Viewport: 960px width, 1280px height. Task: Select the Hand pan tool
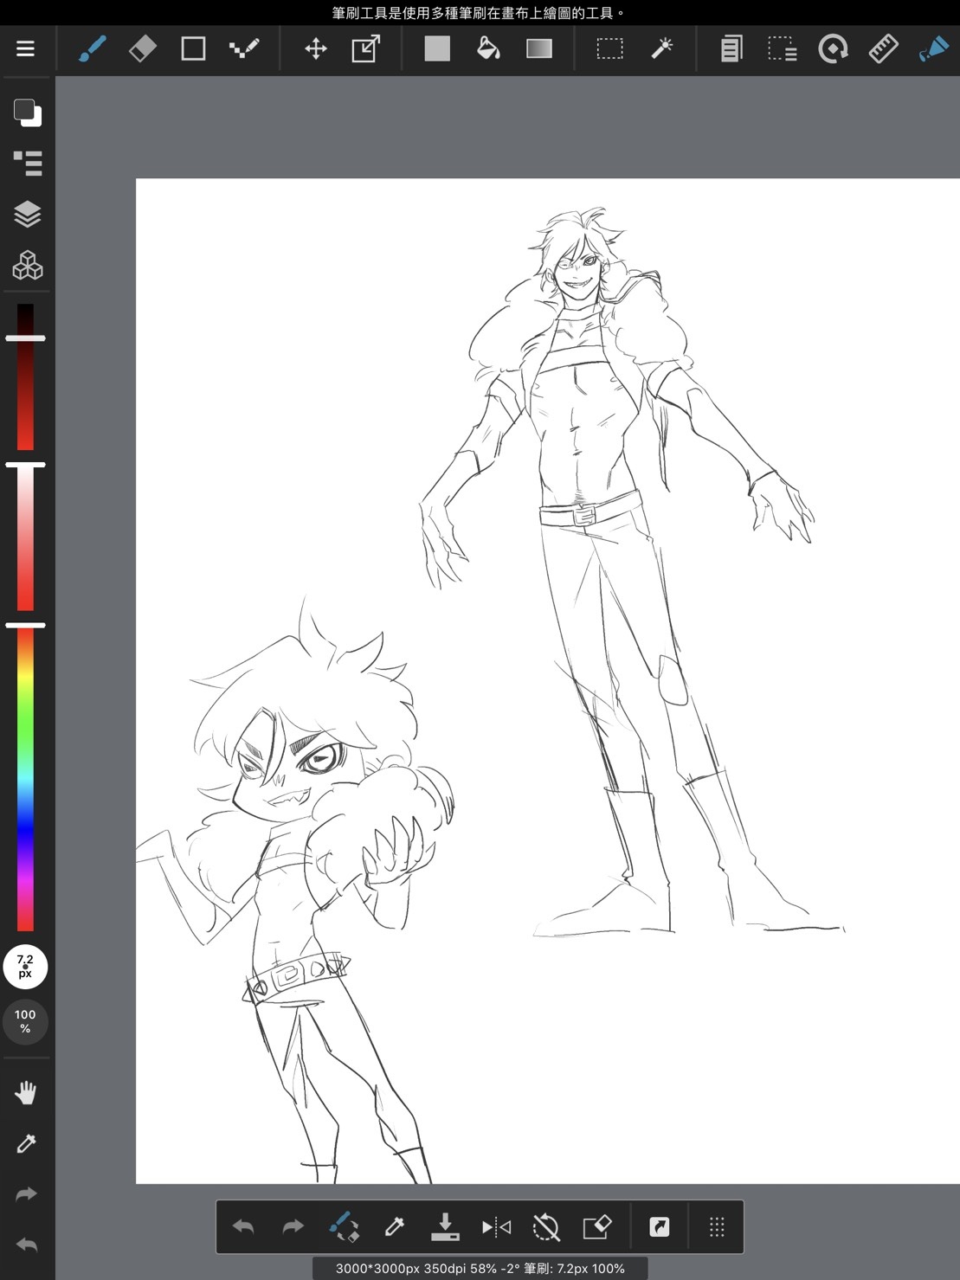26,1093
